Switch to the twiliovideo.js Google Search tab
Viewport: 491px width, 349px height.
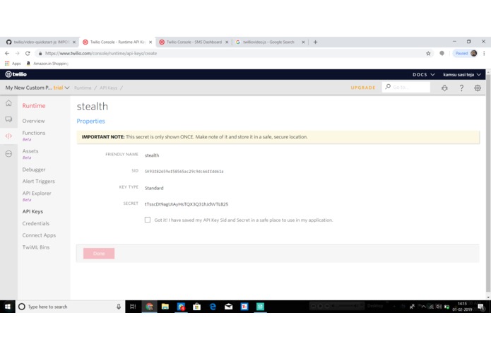point(268,42)
